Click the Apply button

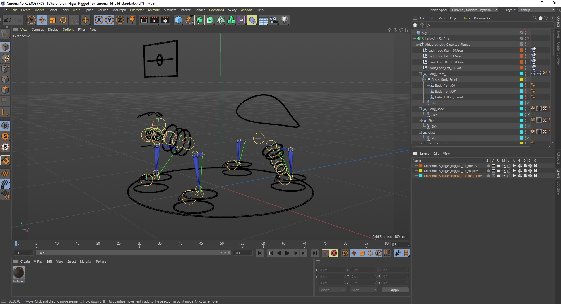pos(395,290)
